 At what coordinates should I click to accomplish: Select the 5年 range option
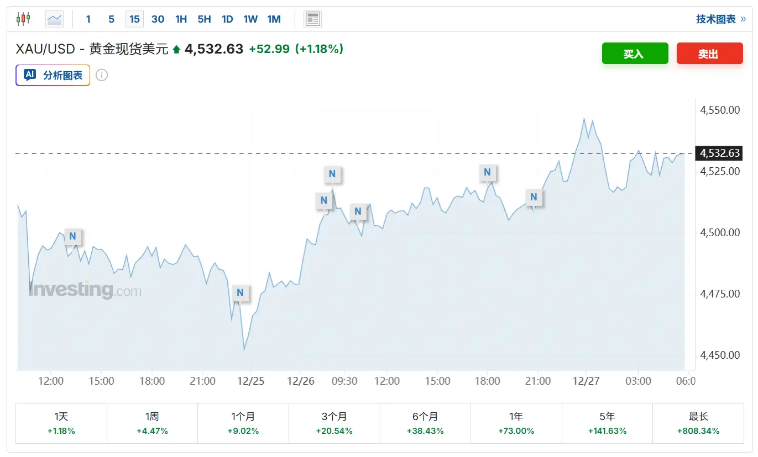coord(607,423)
